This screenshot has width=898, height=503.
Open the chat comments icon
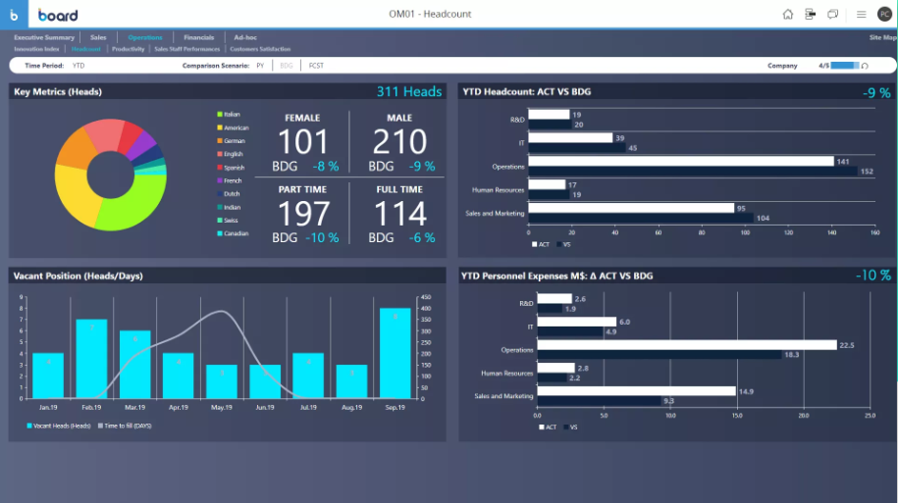coord(832,15)
